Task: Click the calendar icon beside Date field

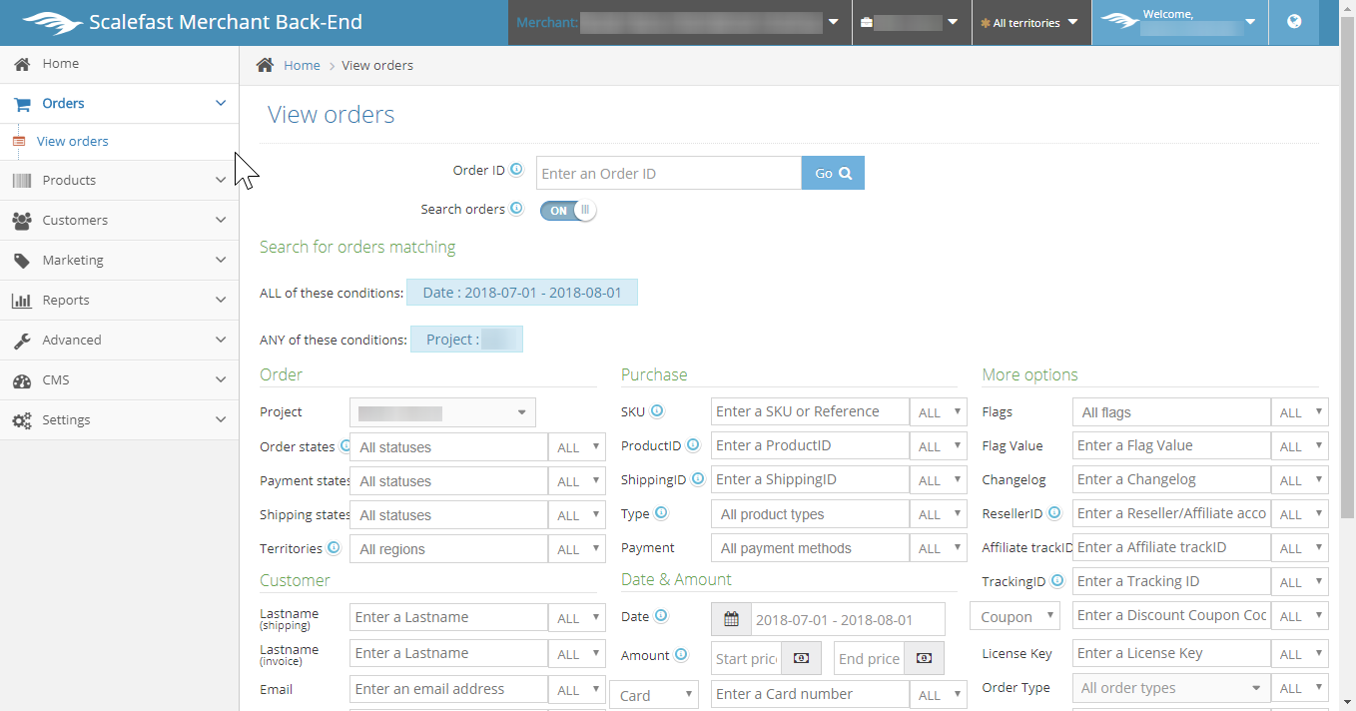Action: (x=731, y=619)
